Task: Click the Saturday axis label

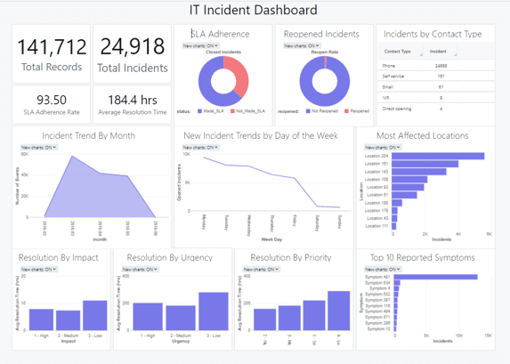Action: (317, 222)
